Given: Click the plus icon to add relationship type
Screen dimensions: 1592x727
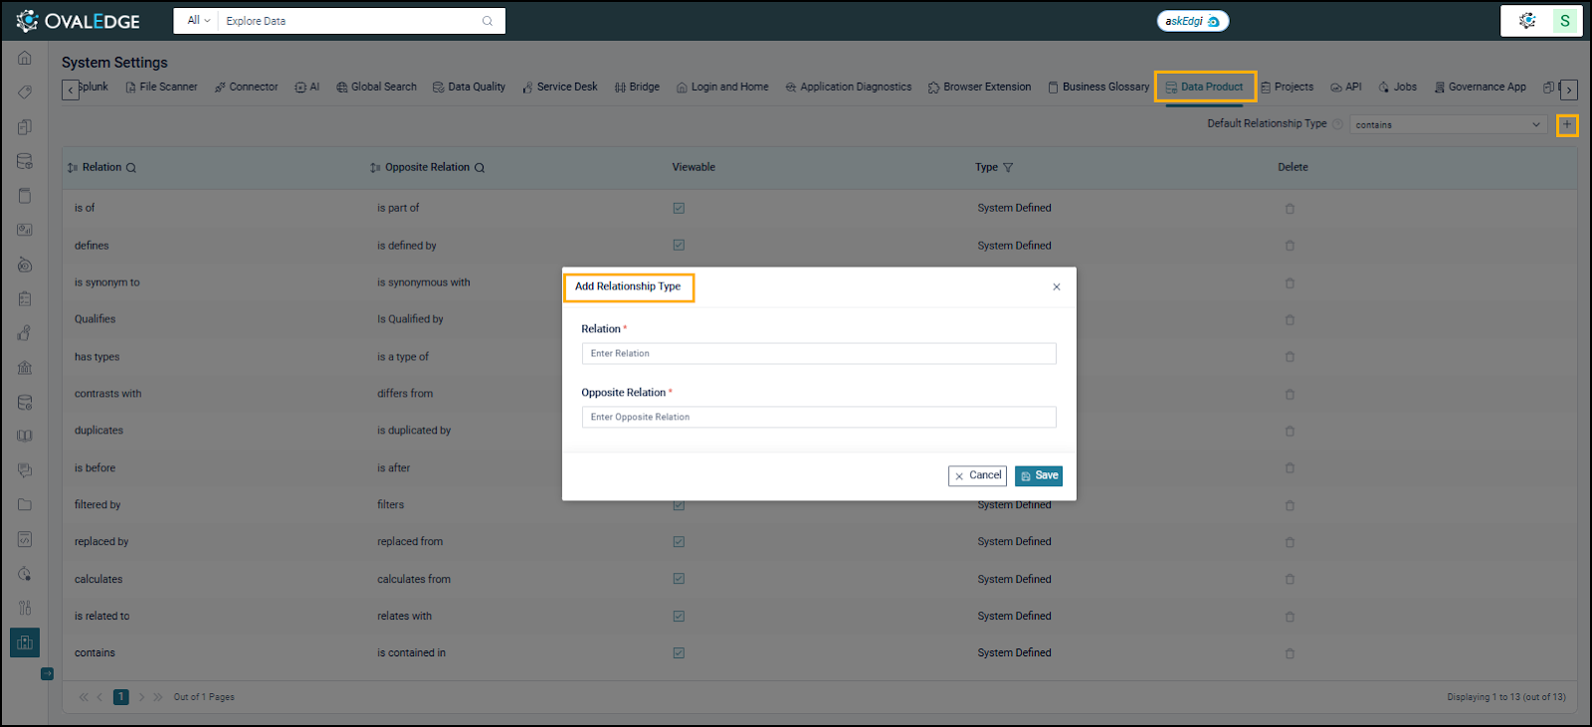Looking at the screenshot, I should click(x=1567, y=124).
